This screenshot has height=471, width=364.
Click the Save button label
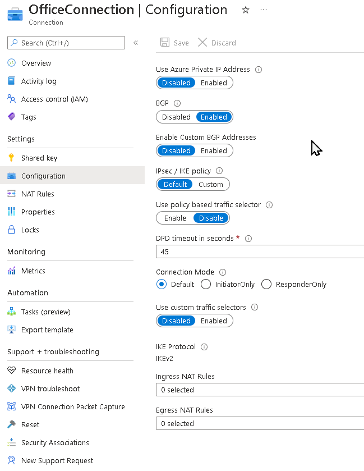coord(181,43)
